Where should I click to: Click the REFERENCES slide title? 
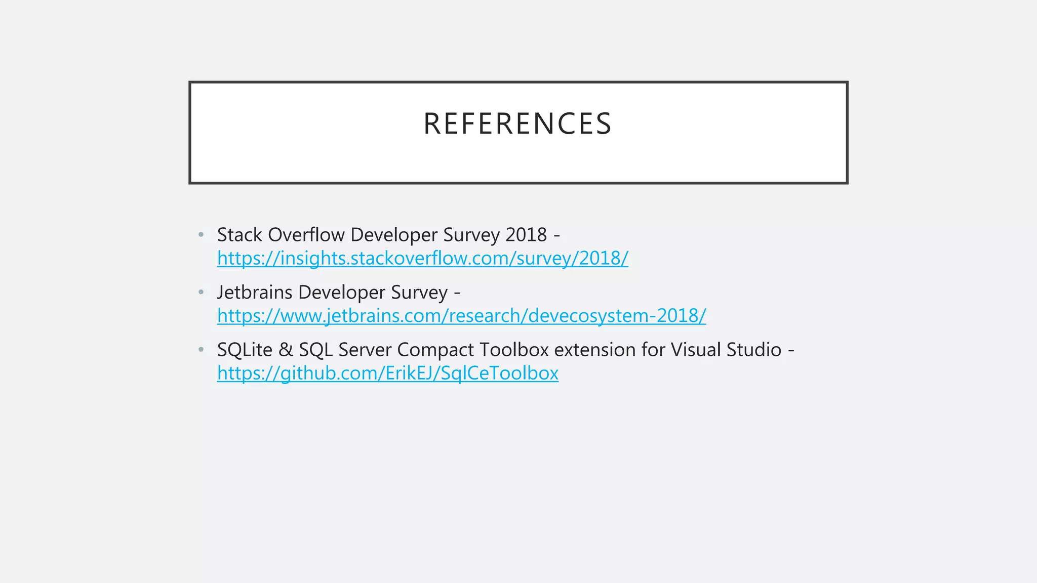[x=517, y=124]
